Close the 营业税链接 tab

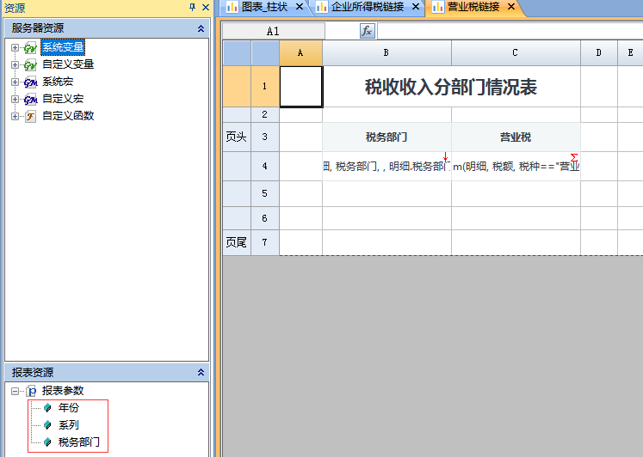click(510, 7)
